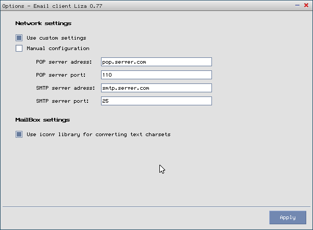The height and width of the screenshot is (230, 313).
Task: Click the "POP server port:" label
Action: coord(60,75)
